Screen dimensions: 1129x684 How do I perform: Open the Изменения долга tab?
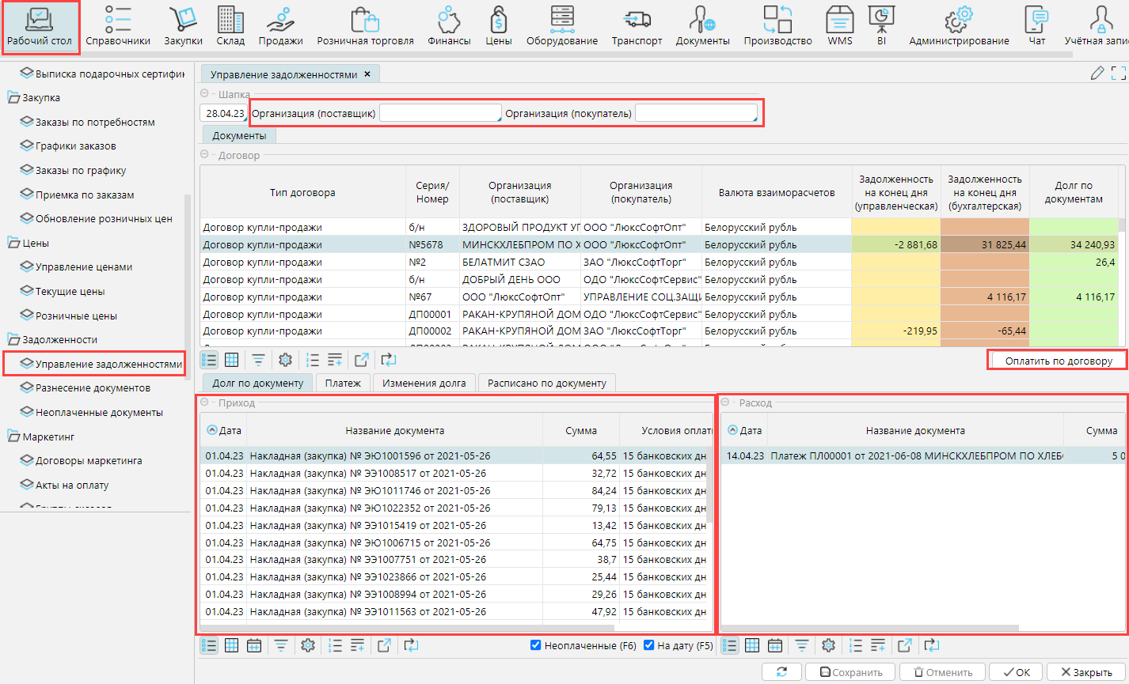[x=424, y=384]
